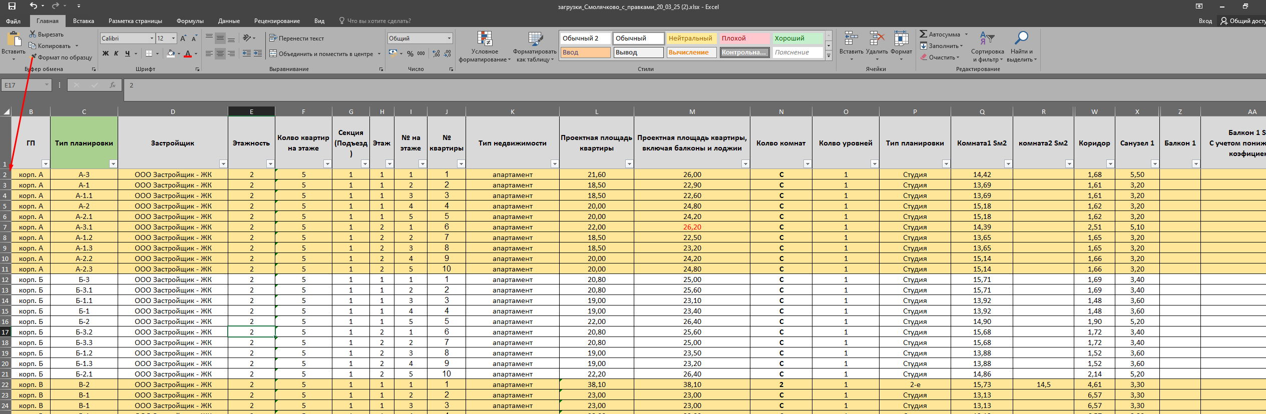Click the accounting currency format icon
1266x414 pixels.
pyautogui.click(x=393, y=53)
